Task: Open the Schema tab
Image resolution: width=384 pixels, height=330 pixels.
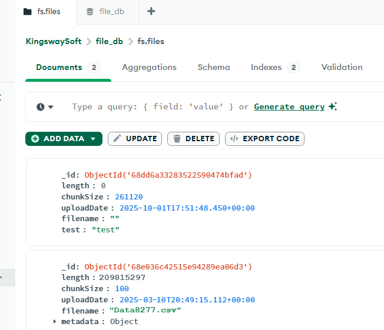Action: pyautogui.click(x=214, y=67)
